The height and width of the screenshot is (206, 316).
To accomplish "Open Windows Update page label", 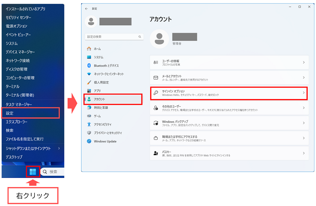I will click(x=105, y=141).
